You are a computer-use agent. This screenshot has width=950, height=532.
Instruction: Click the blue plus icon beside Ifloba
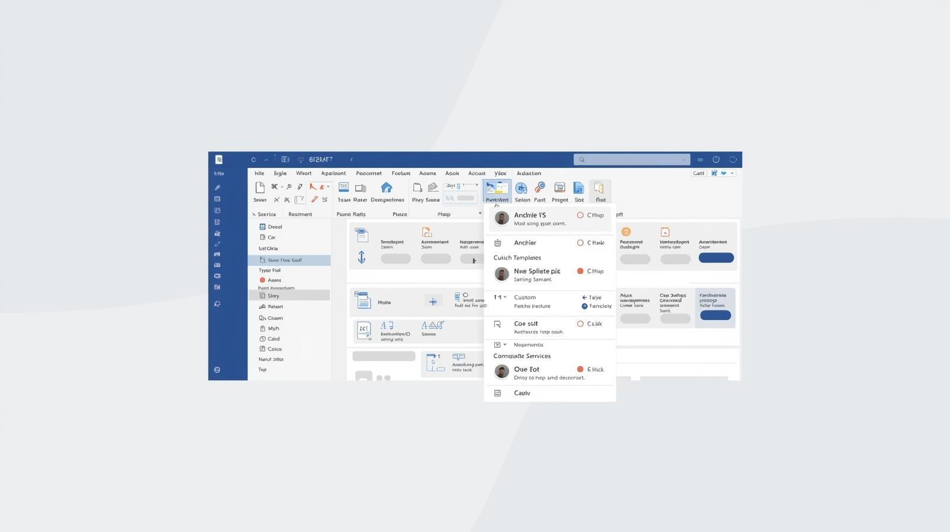coord(433,302)
